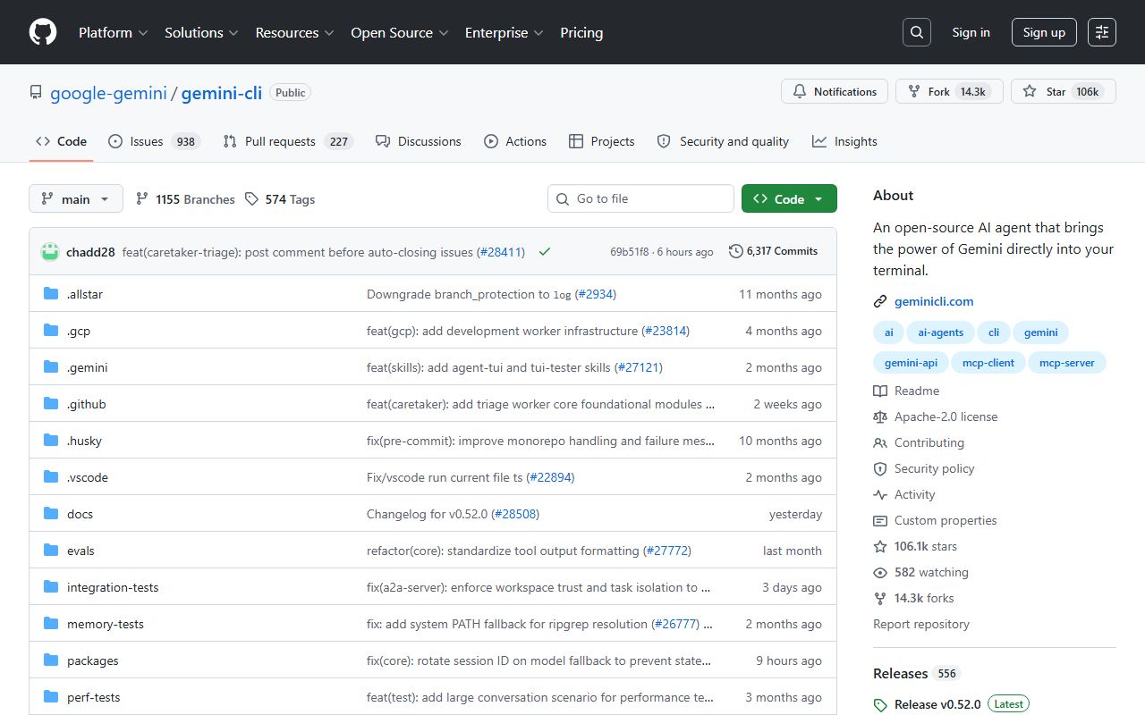This screenshot has height=715, width=1145.
Task: Click the star icon beside 106.1k stars
Action: point(880,546)
